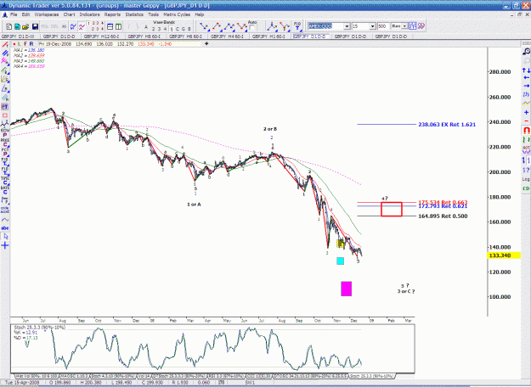
Task: Click the zoom magnifier icon on right sidebar
Action: click(526, 52)
